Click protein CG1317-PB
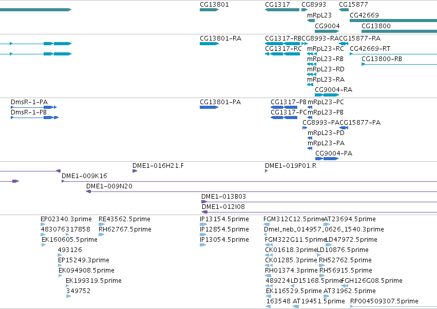 click(x=284, y=107)
